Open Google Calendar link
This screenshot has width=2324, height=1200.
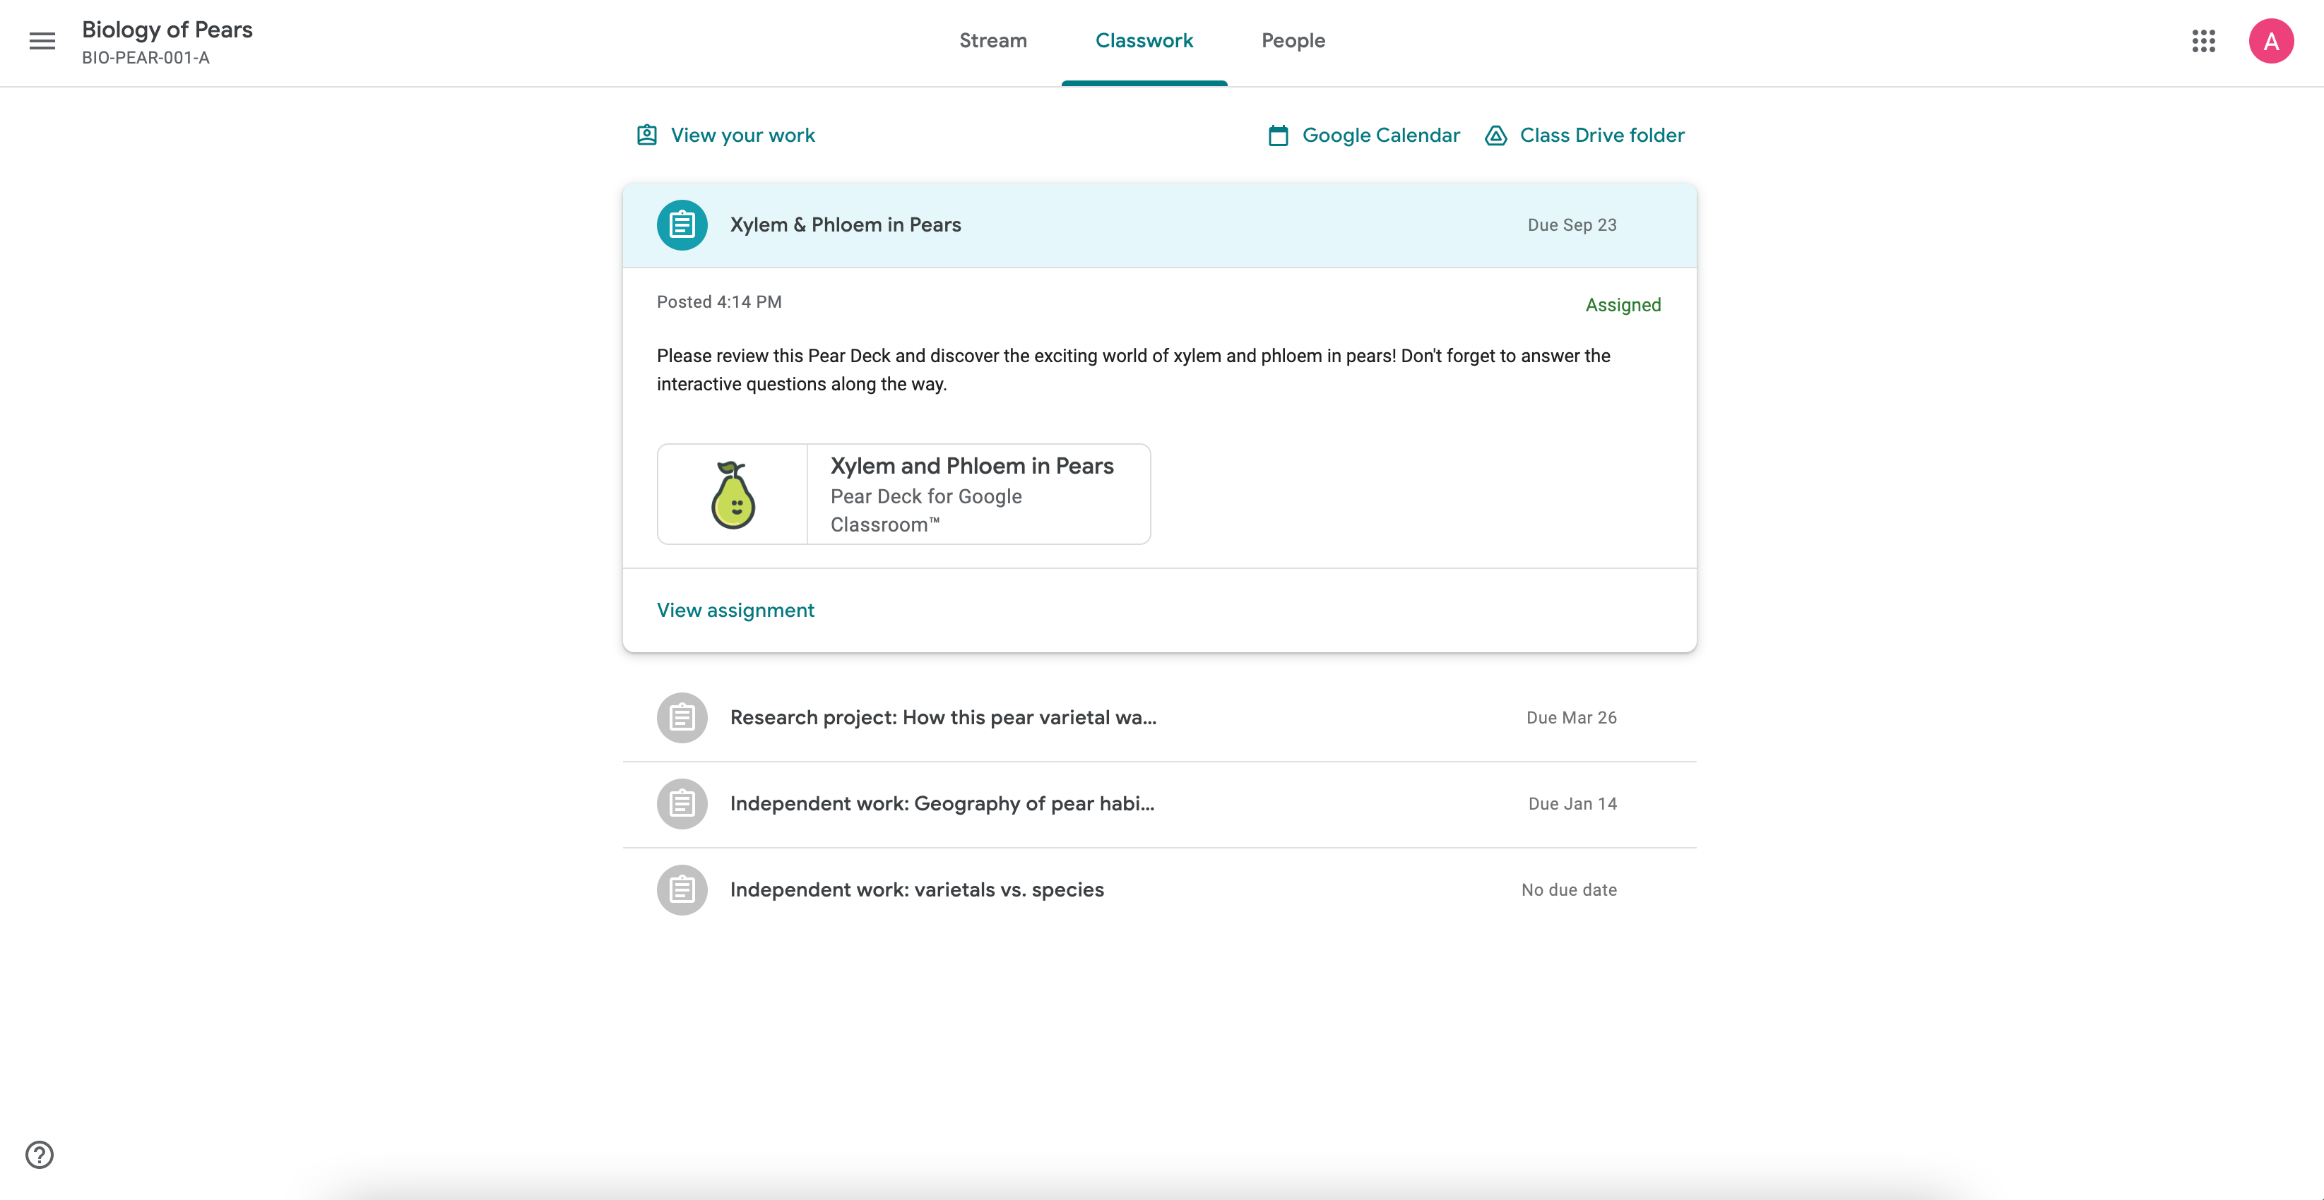coord(1380,136)
